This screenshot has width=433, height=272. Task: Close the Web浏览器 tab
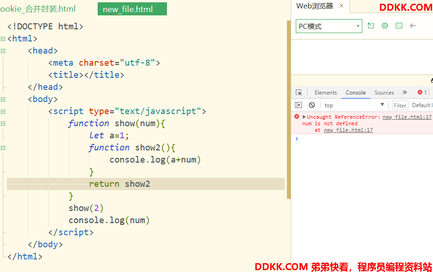[x=341, y=6]
